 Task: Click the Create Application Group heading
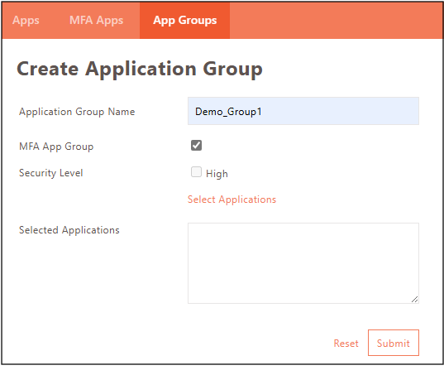(x=140, y=70)
